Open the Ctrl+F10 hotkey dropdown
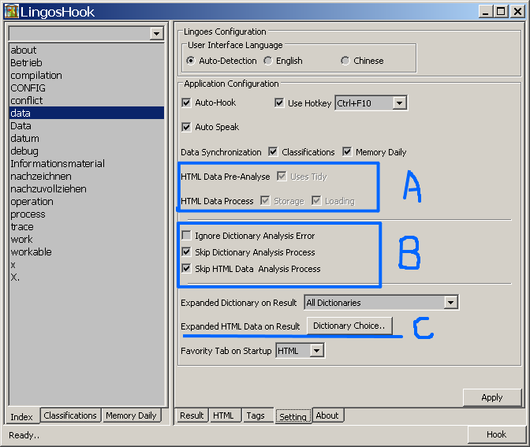 tap(400, 102)
